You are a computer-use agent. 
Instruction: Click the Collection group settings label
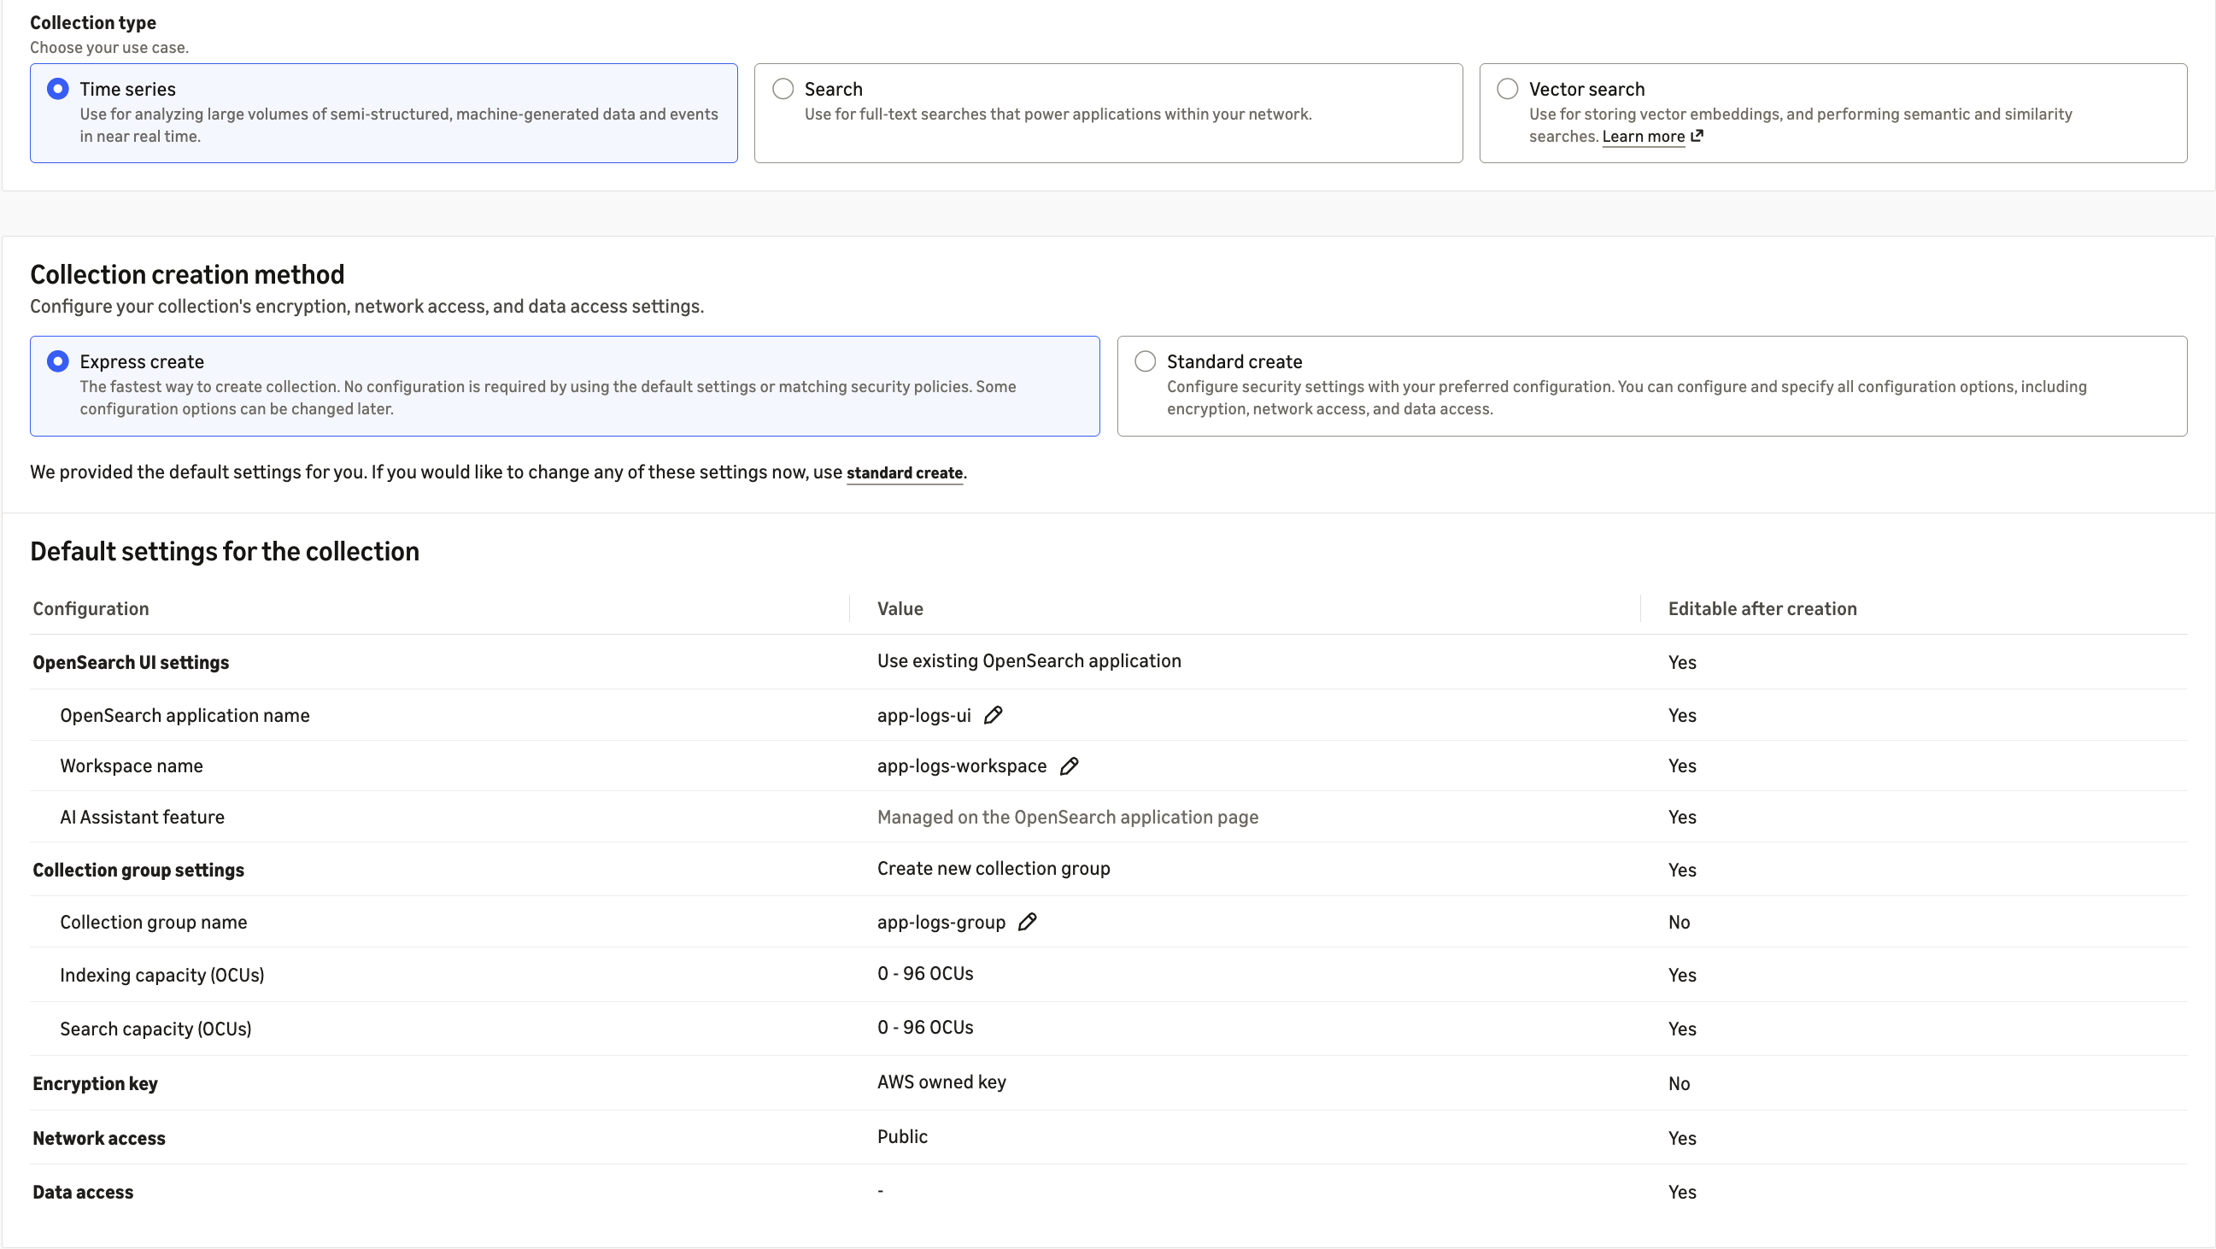[138, 870]
